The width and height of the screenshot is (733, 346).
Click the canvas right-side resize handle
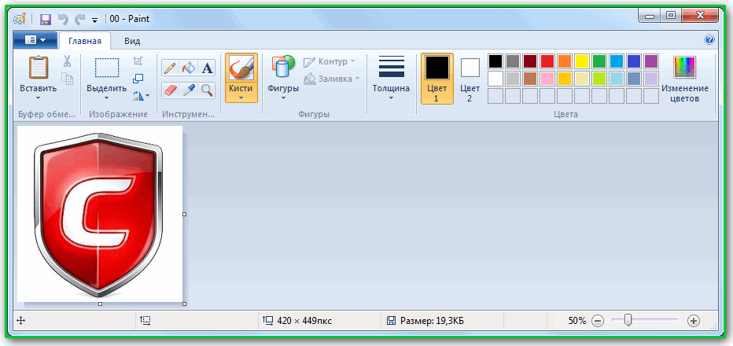tap(184, 214)
